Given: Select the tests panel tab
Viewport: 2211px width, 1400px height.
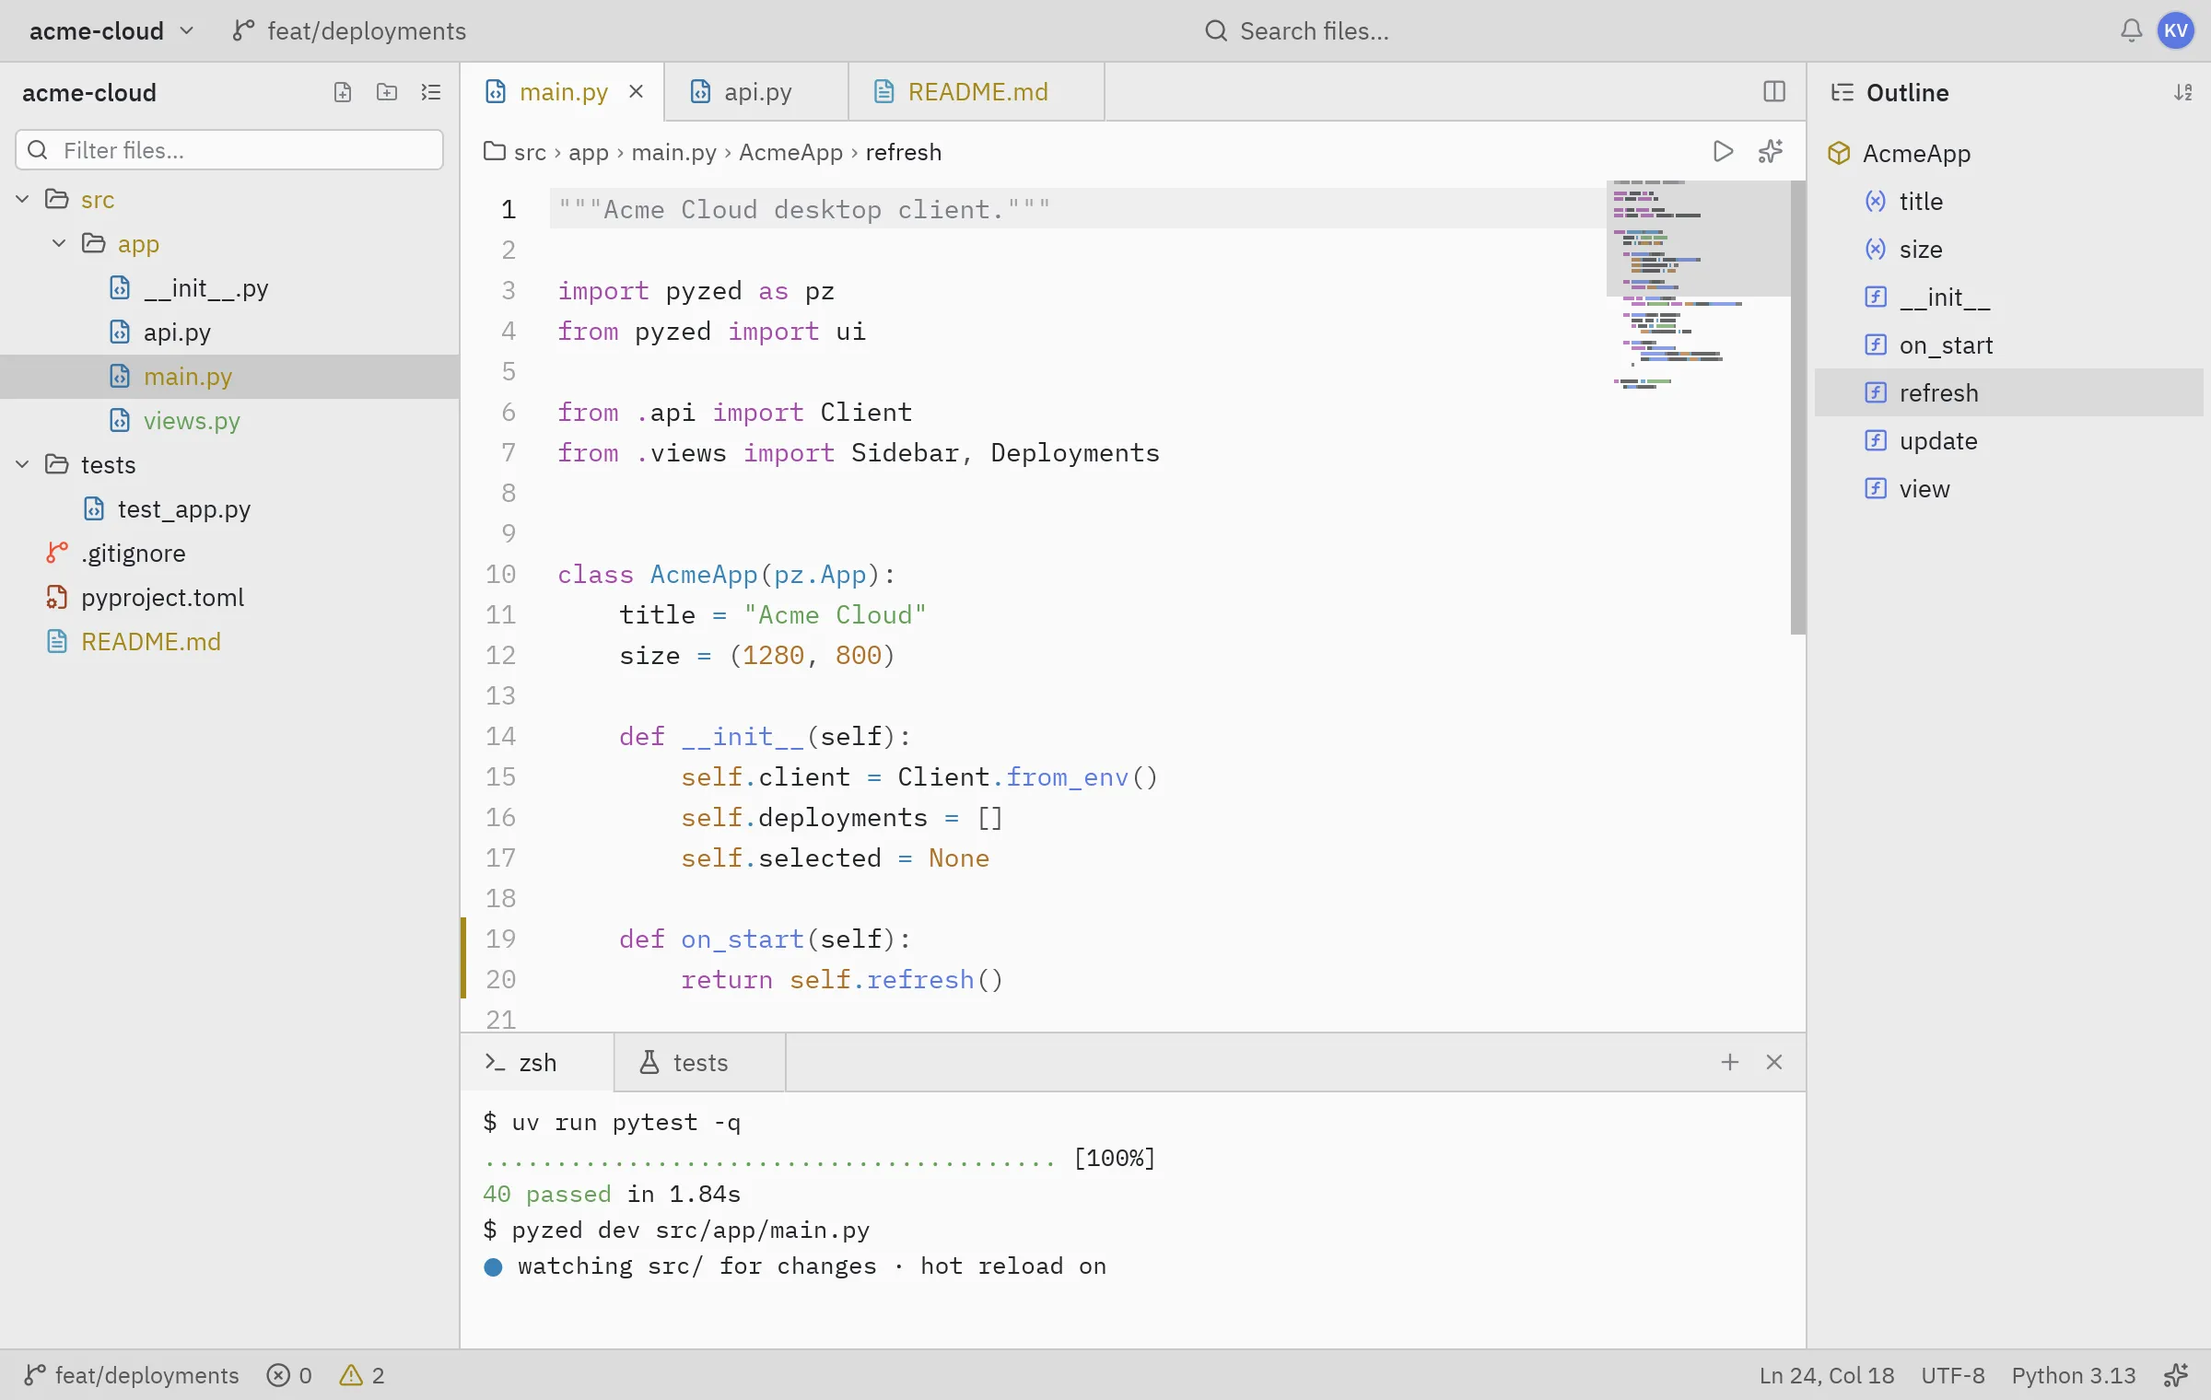Looking at the screenshot, I should (x=699, y=1062).
